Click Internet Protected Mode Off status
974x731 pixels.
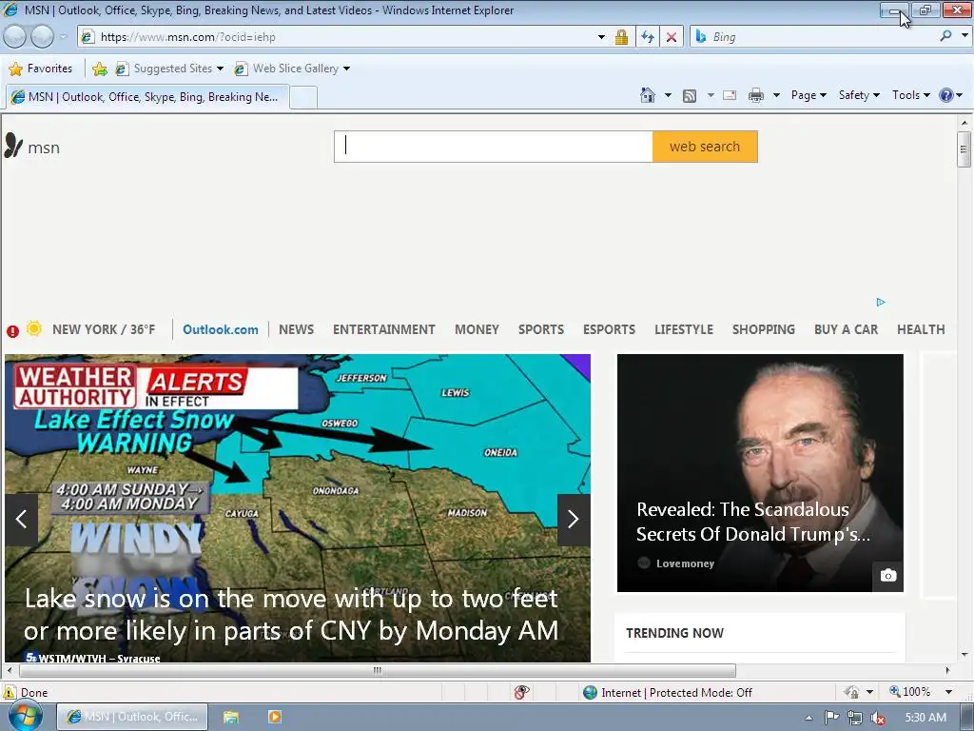[668, 693]
